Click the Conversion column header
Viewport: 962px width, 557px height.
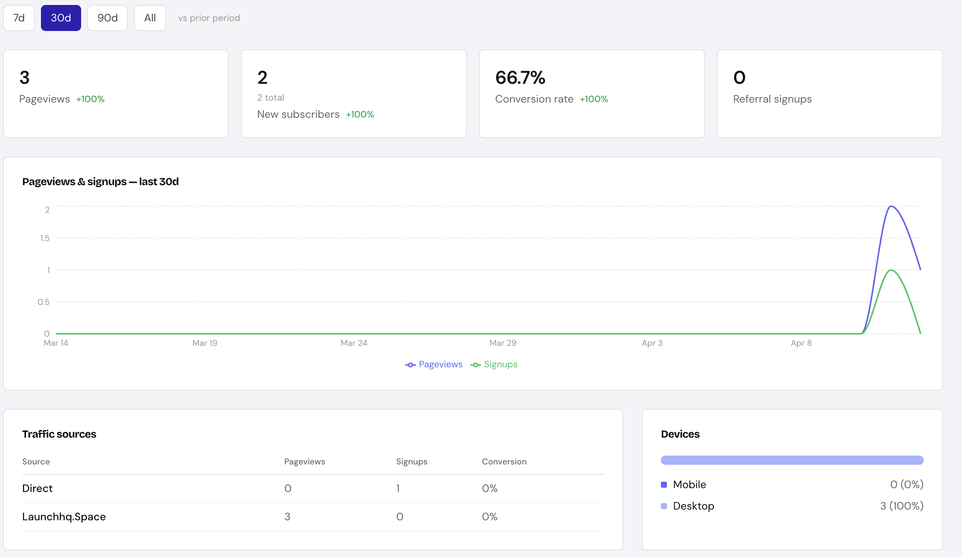point(504,461)
